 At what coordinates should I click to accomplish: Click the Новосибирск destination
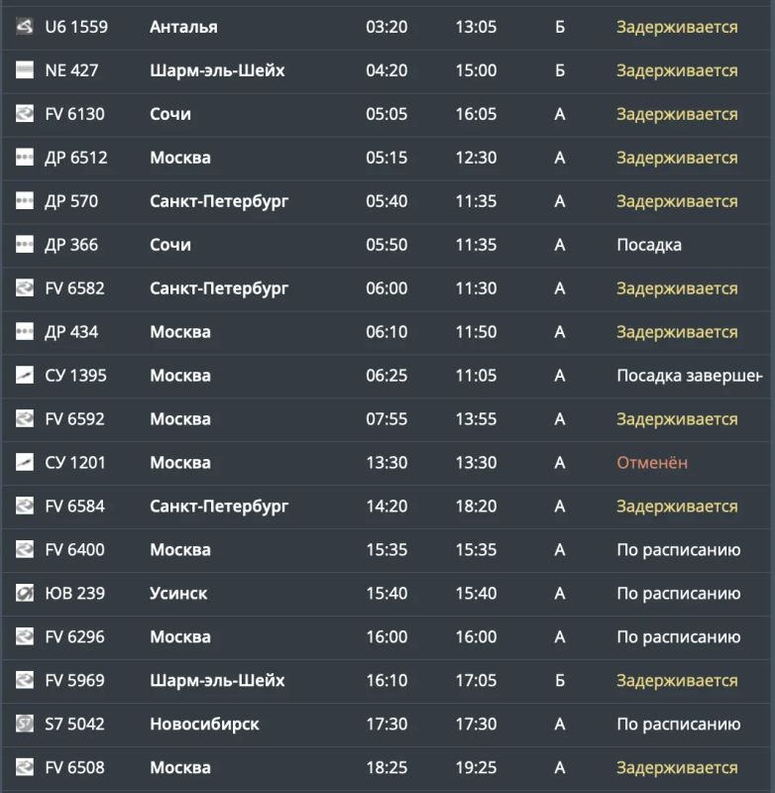204,724
